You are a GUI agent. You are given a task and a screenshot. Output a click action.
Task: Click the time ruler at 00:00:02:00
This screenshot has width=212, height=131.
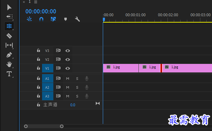168,15
